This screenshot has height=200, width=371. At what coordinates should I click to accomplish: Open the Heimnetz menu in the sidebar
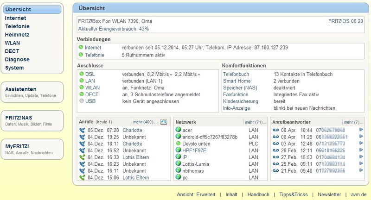17,35
